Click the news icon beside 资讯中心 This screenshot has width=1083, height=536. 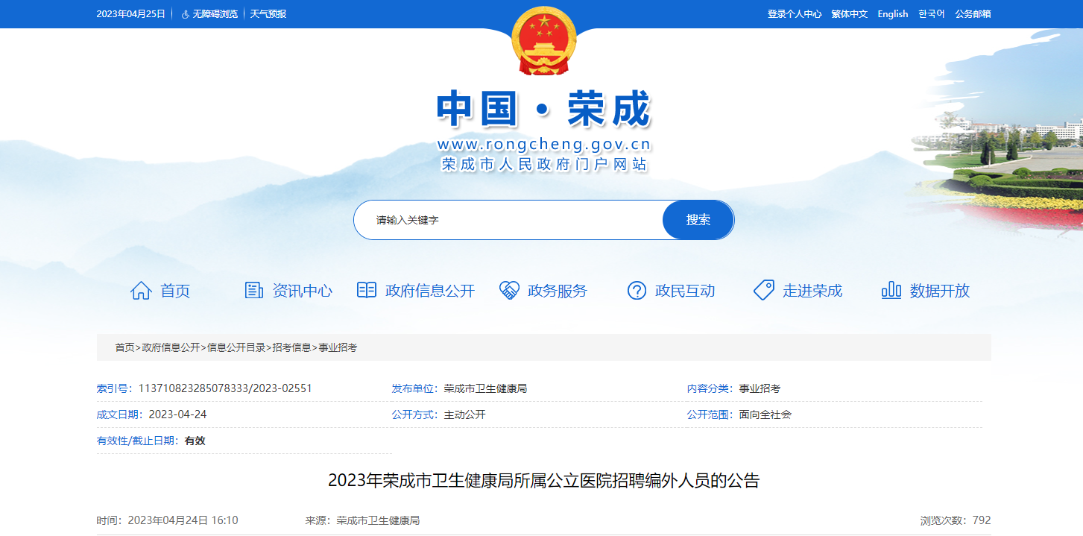[254, 291]
